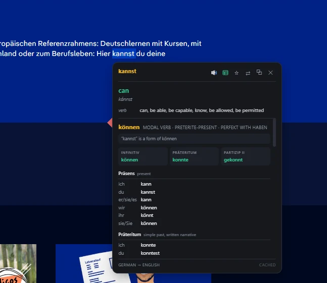Swap translation direction arrows icon
The width and height of the screenshot is (327, 283).
pyautogui.click(x=248, y=73)
